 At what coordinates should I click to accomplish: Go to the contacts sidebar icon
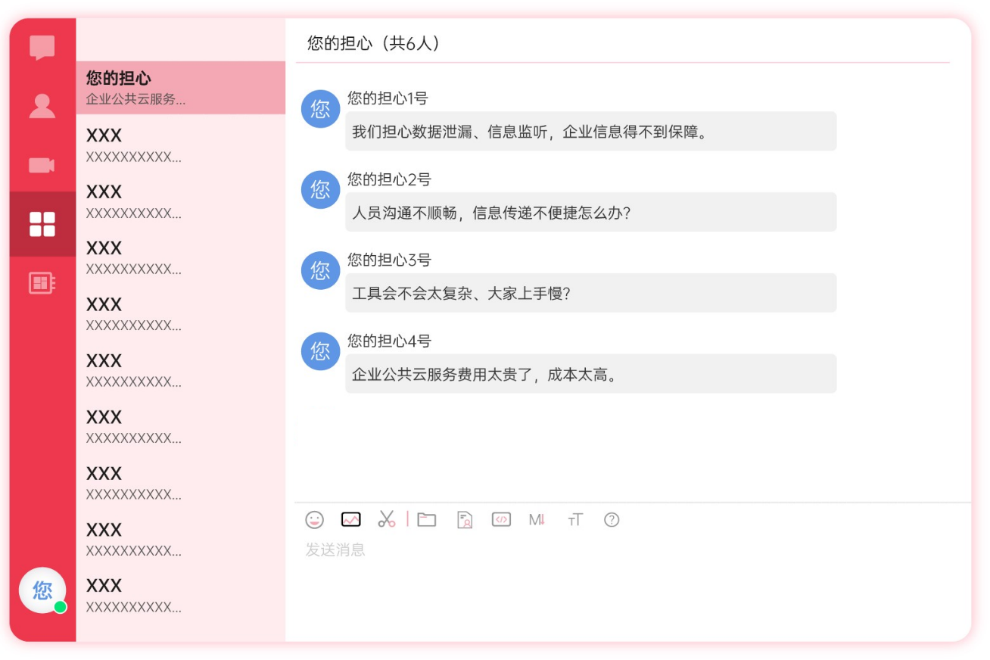(42, 106)
